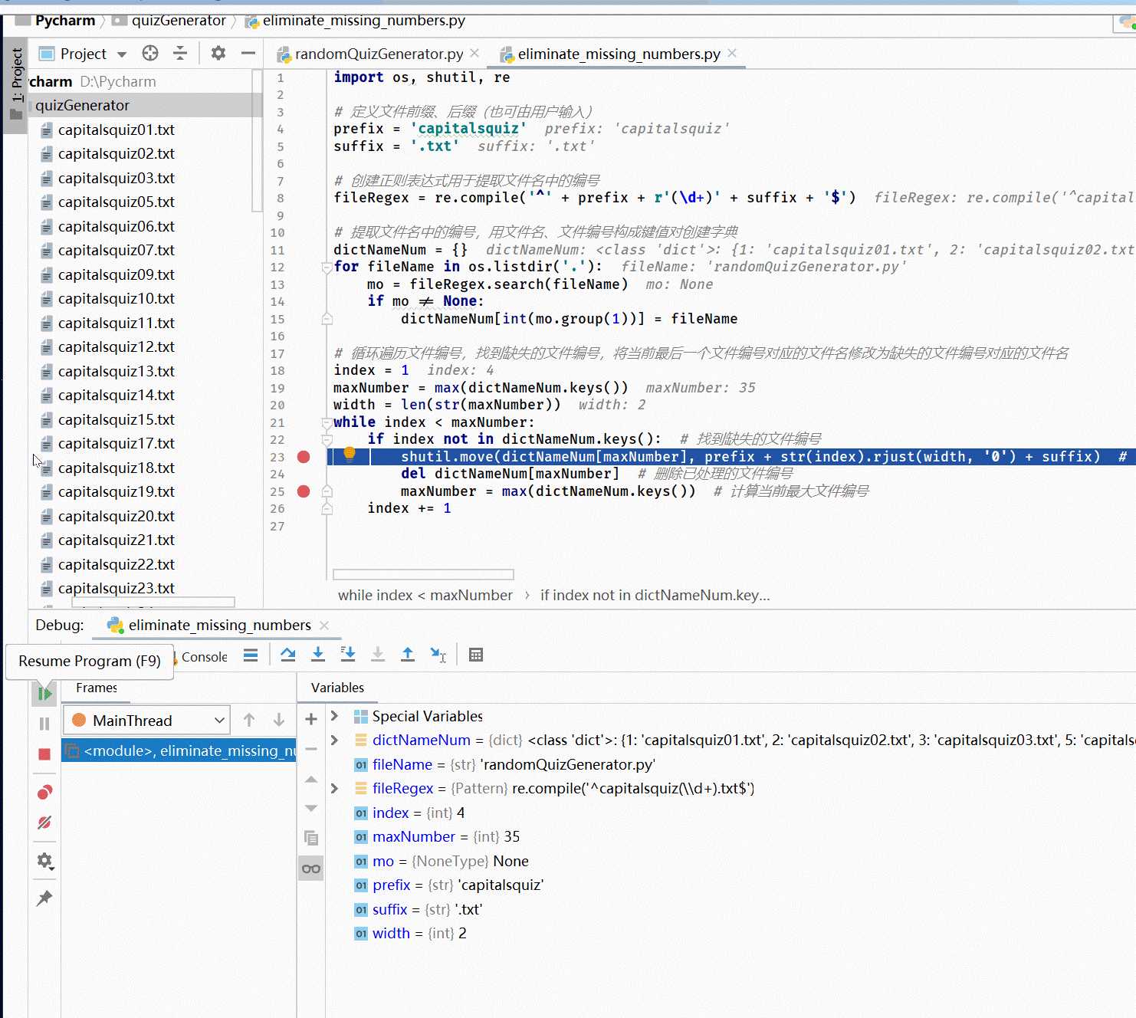
Task: Select capitalsquiz01.txt in project tree
Action: (116, 130)
